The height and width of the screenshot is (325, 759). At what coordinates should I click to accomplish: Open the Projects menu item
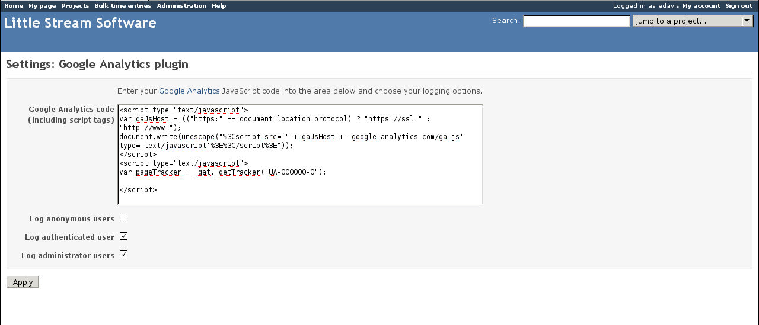pyautogui.click(x=75, y=5)
